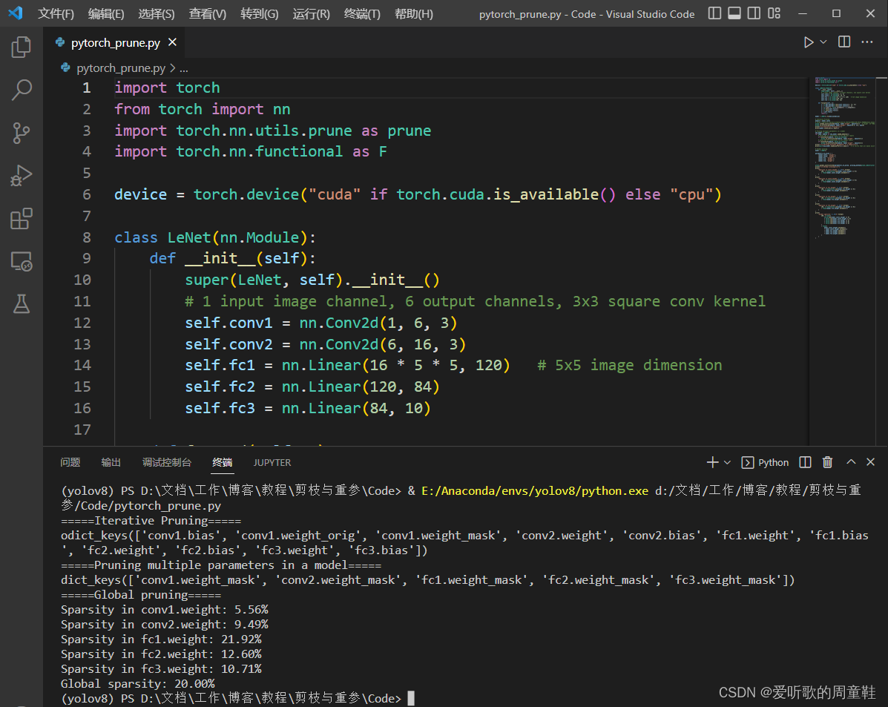The width and height of the screenshot is (888, 707).
Task: Click the editor vertical scrollbar
Action: click(882, 260)
